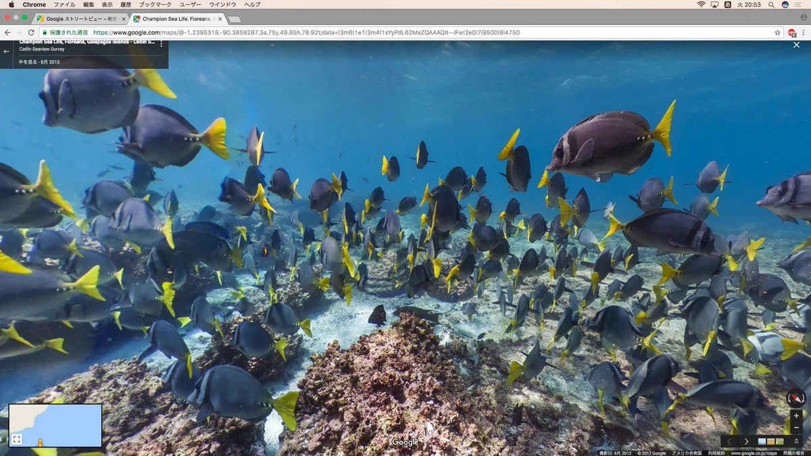Click the Wi-Fi status icon
Screen dimensions: 811x456
click(x=701, y=5)
